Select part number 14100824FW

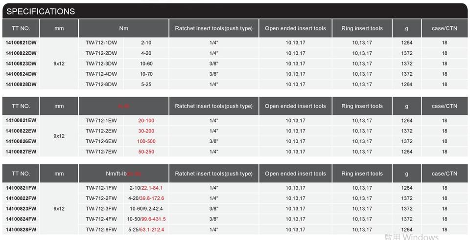21,219
